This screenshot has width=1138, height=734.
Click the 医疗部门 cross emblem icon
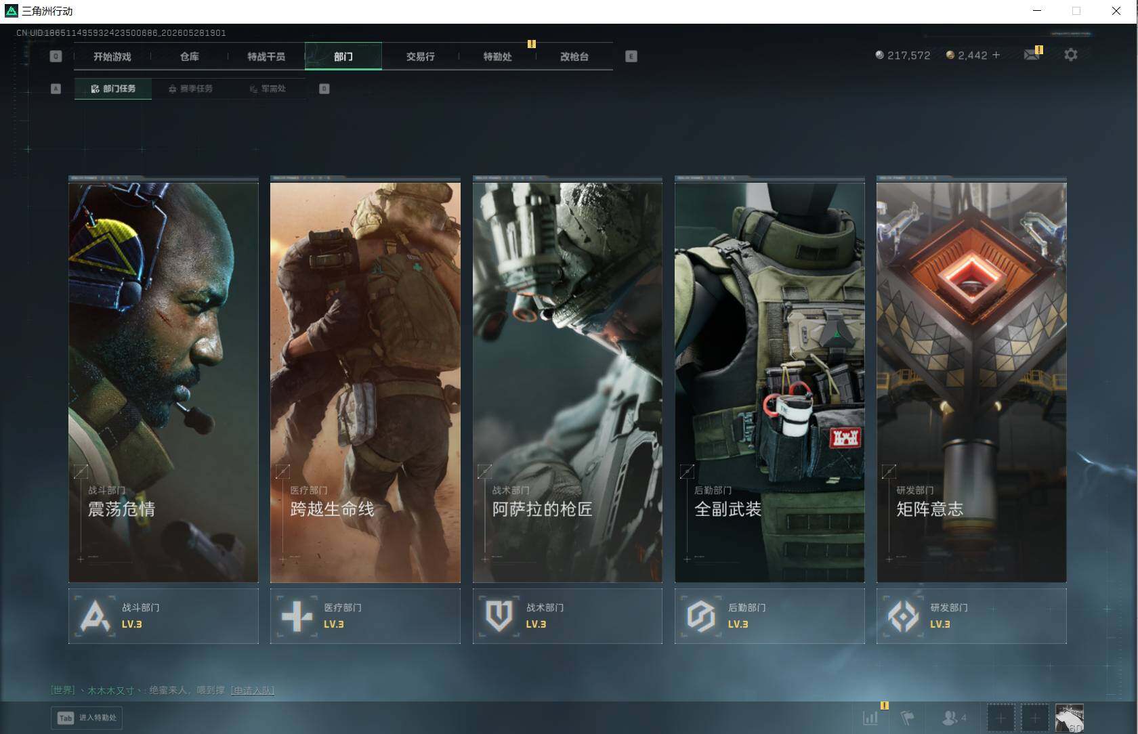297,616
